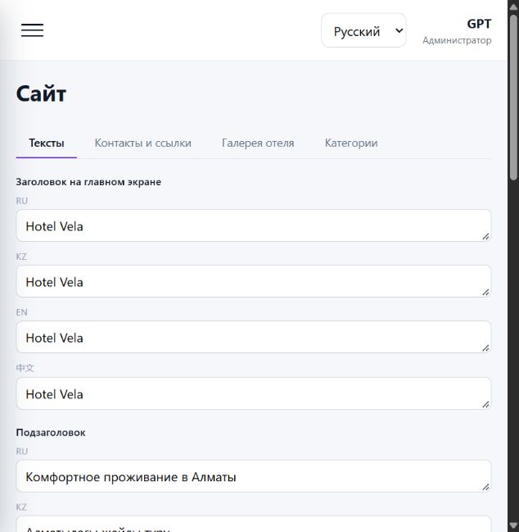Screen dimensions: 519x532
Task: Grab resize handle of RU heading textarea
Action: (x=485, y=236)
